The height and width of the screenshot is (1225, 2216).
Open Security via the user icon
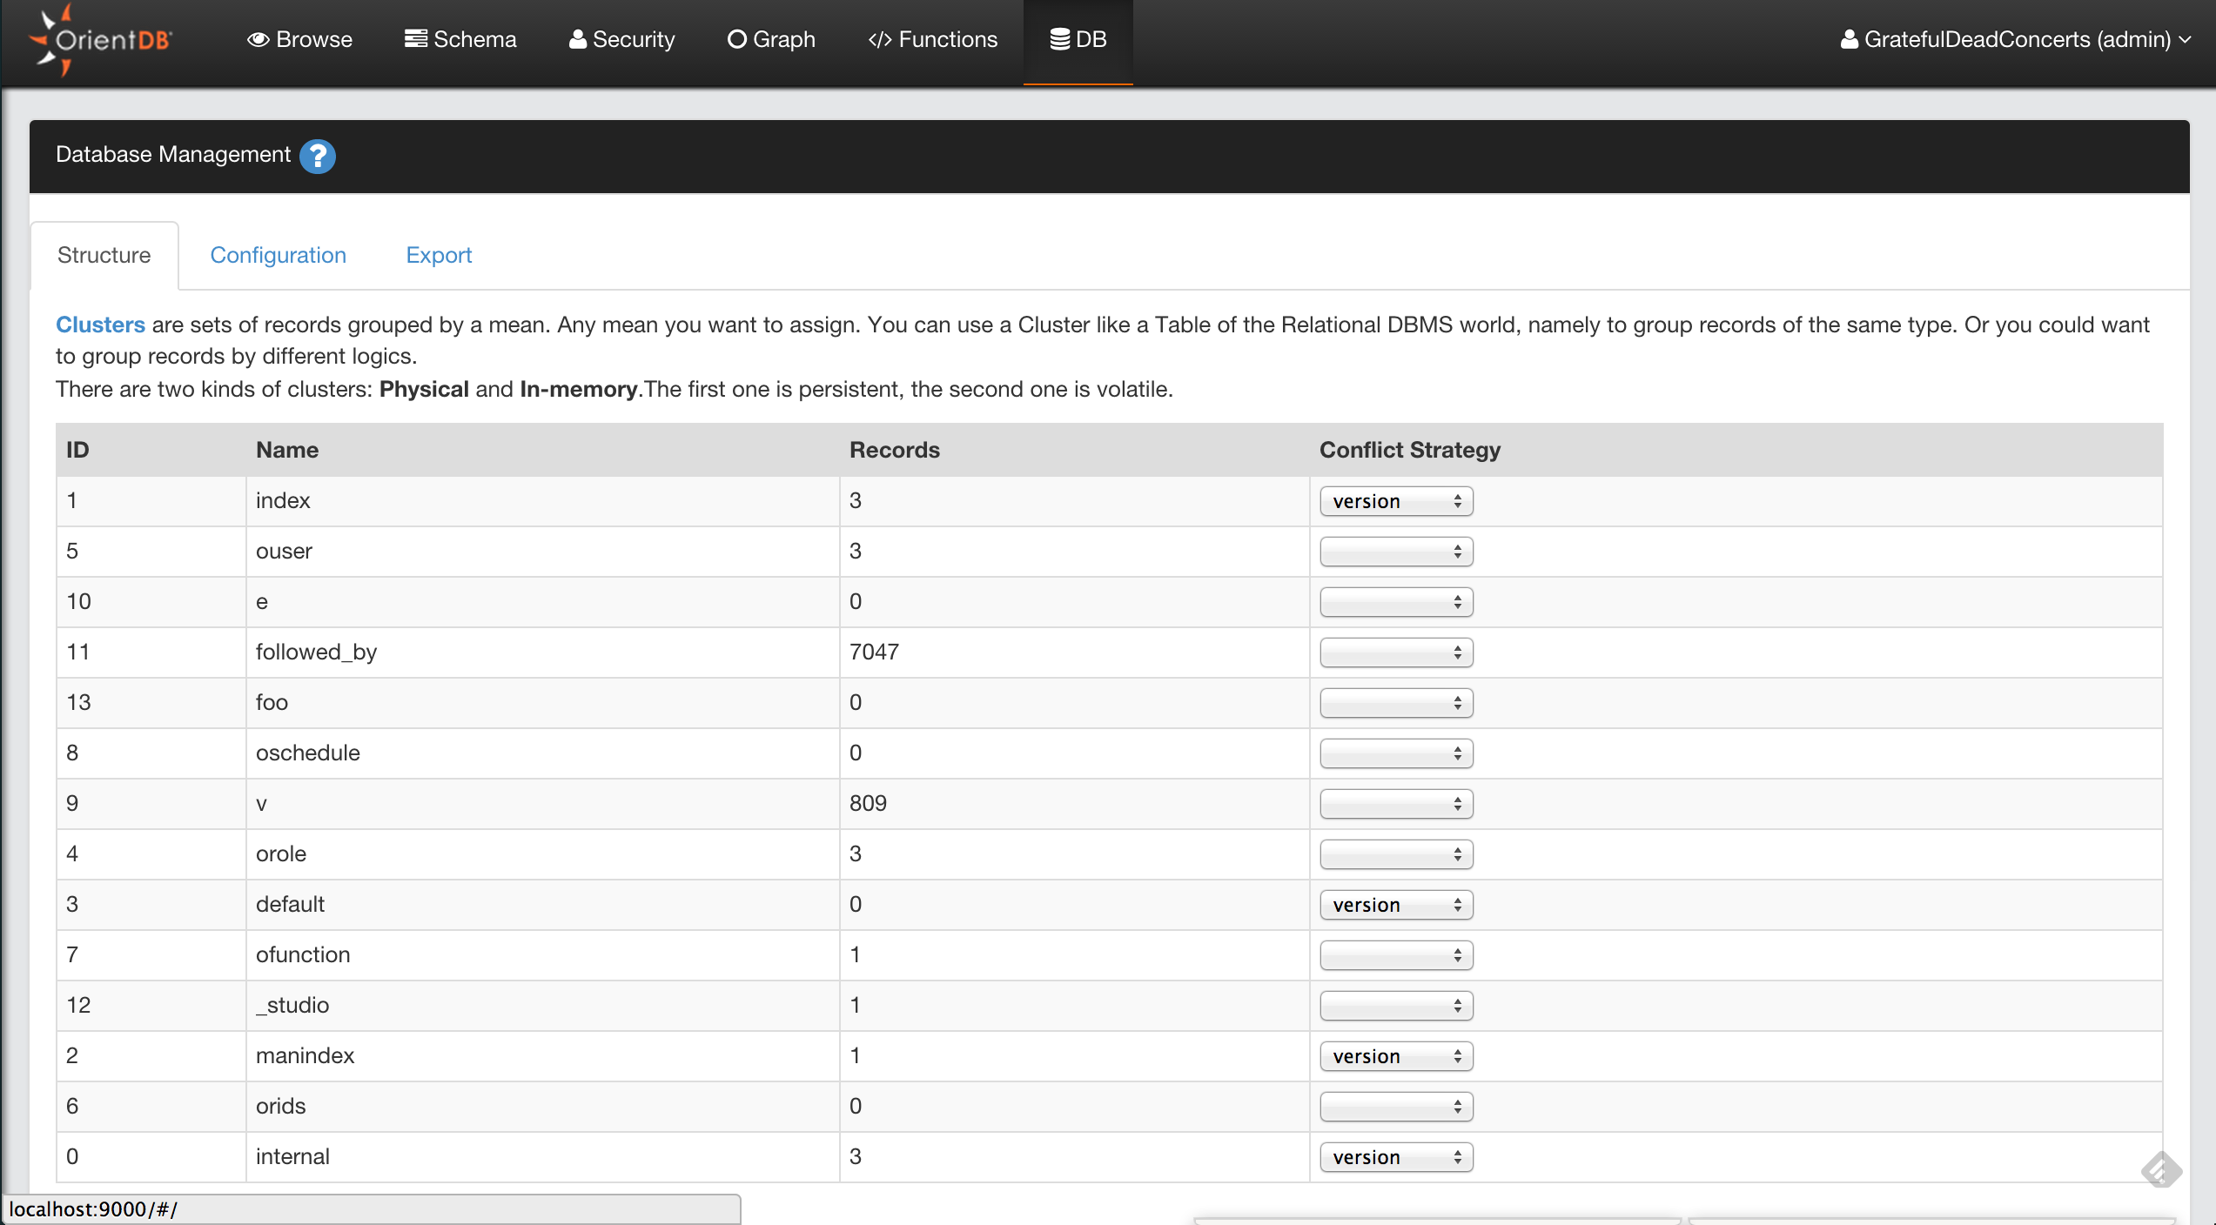click(577, 39)
